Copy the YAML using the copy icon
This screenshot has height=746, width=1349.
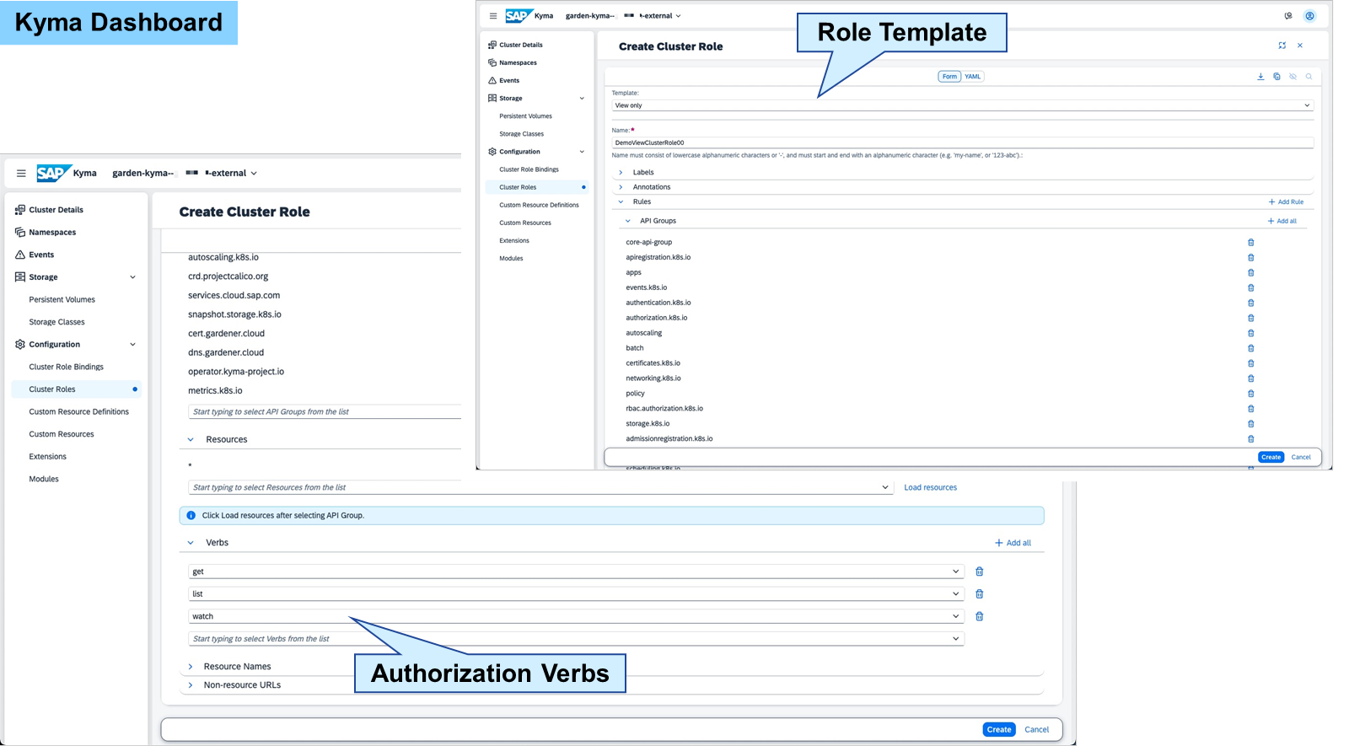1276,77
